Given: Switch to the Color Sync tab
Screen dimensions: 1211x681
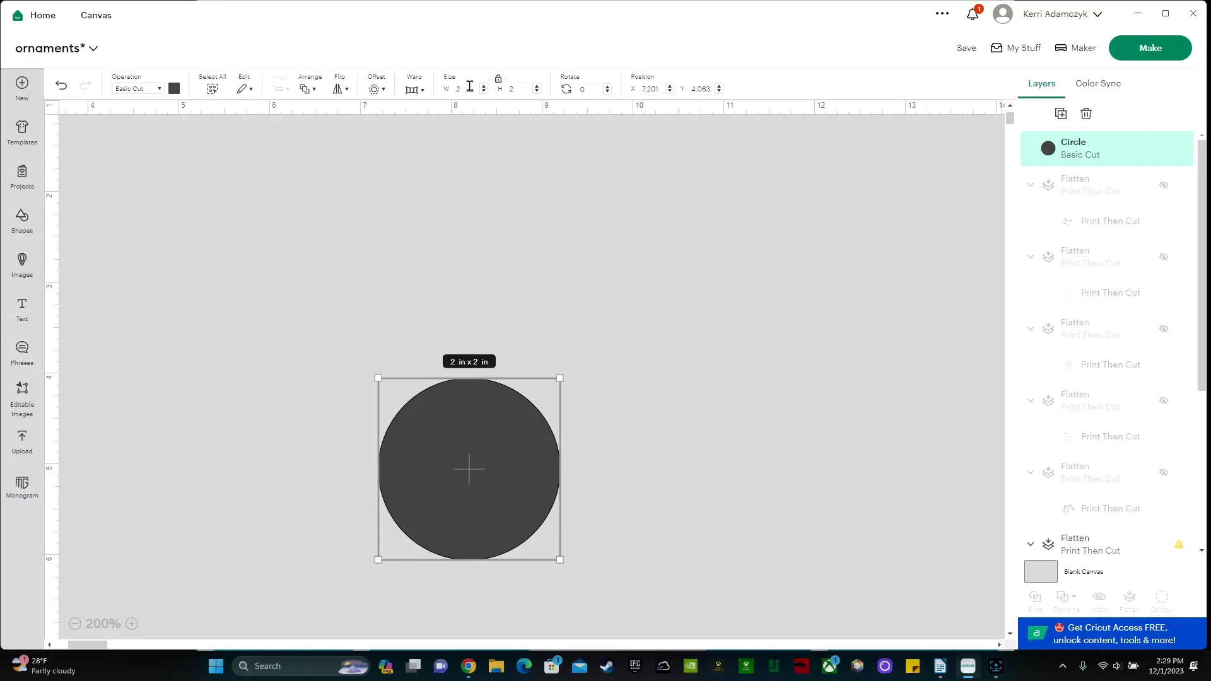Looking at the screenshot, I should (1098, 83).
